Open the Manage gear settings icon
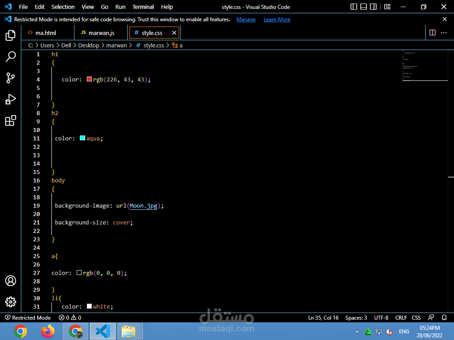 11,302
